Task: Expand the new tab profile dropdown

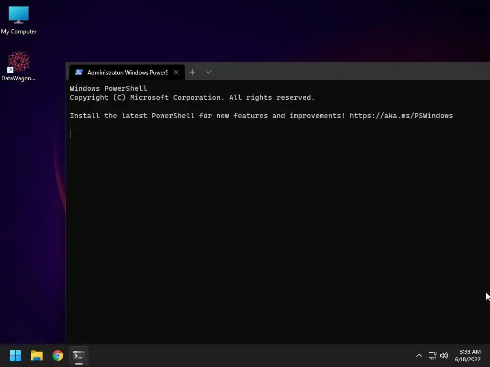Action: click(x=209, y=73)
